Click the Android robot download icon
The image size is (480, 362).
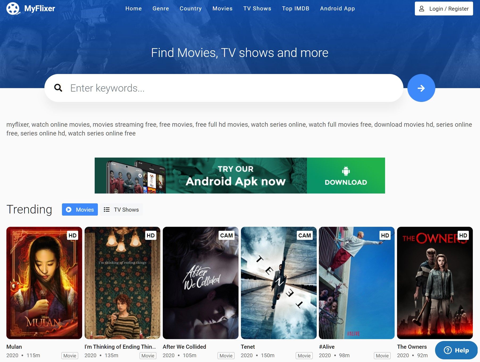[x=346, y=171]
